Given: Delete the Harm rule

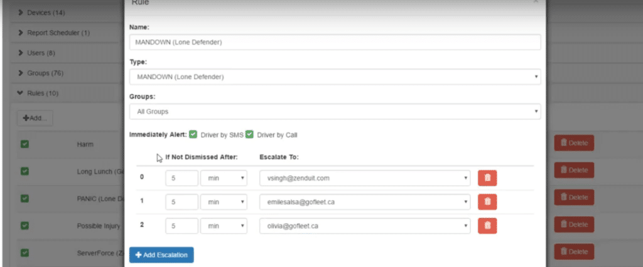Looking at the screenshot, I should [574, 143].
